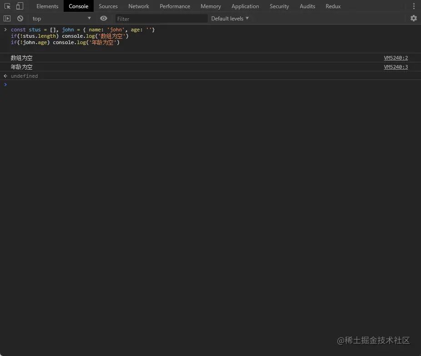Select the Console tab
The height and width of the screenshot is (356, 421).
coord(78,6)
